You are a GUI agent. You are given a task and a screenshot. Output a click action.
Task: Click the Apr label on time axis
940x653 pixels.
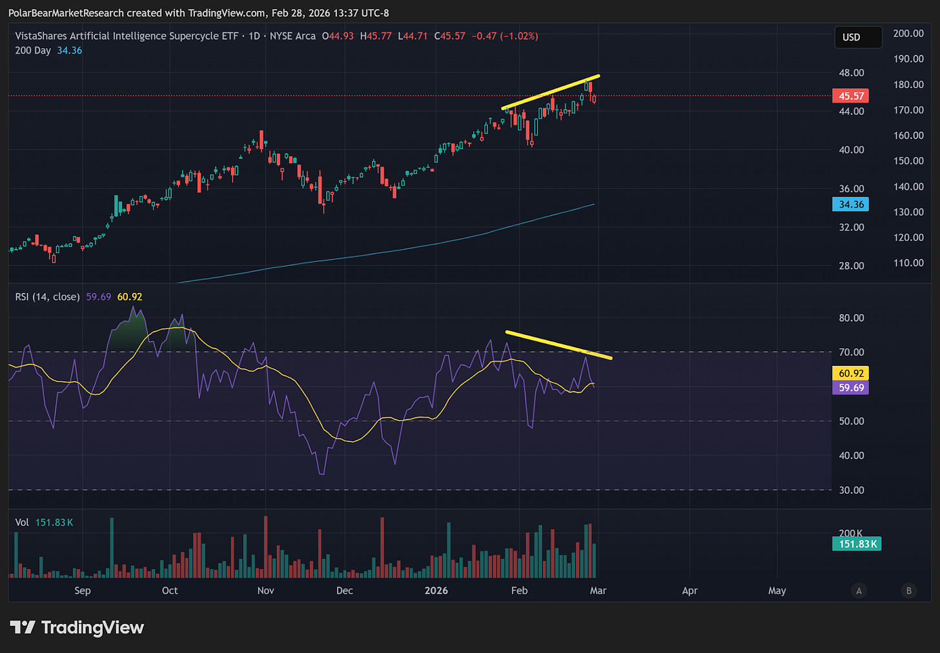(x=690, y=590)
